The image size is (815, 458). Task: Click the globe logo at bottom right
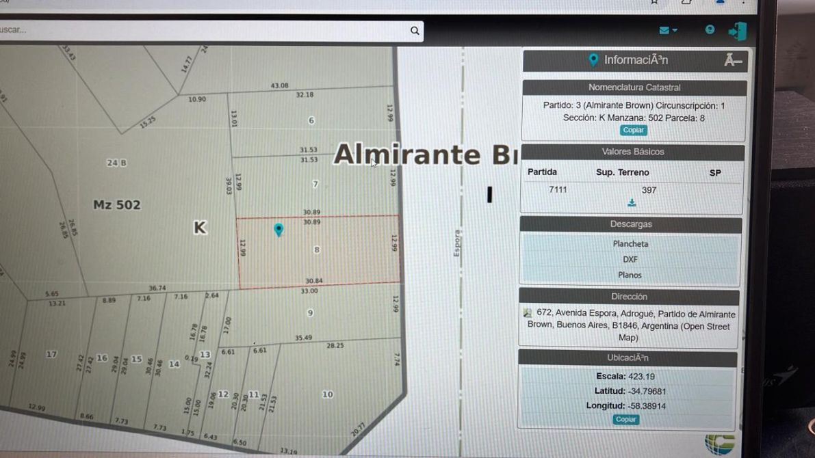(719, 443)
